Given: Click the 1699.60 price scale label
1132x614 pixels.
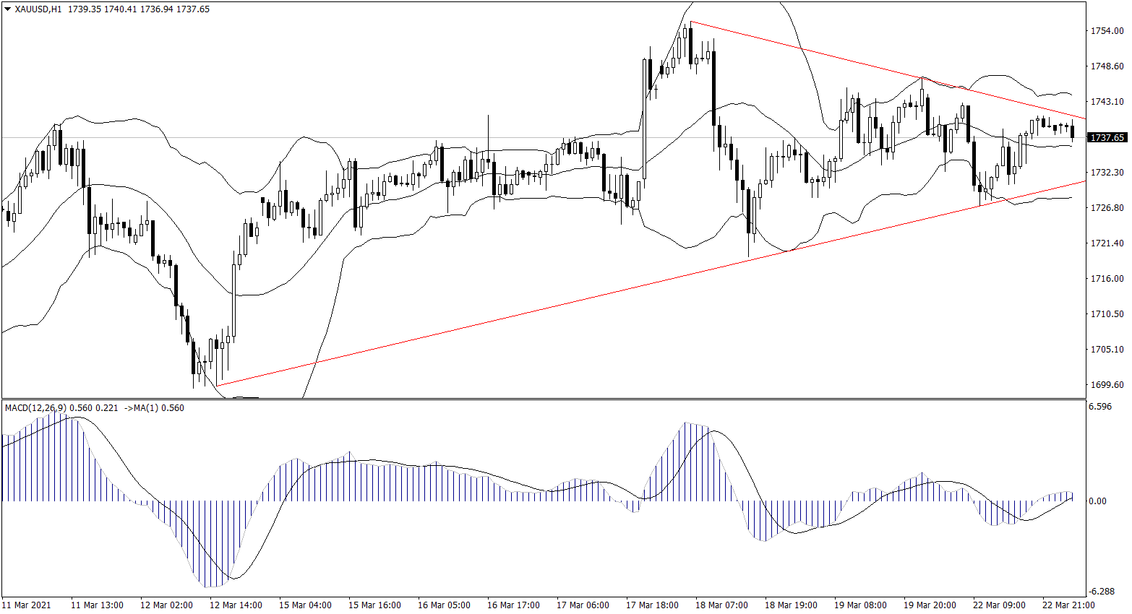Looking at the screenshot, I should 1107,385.
